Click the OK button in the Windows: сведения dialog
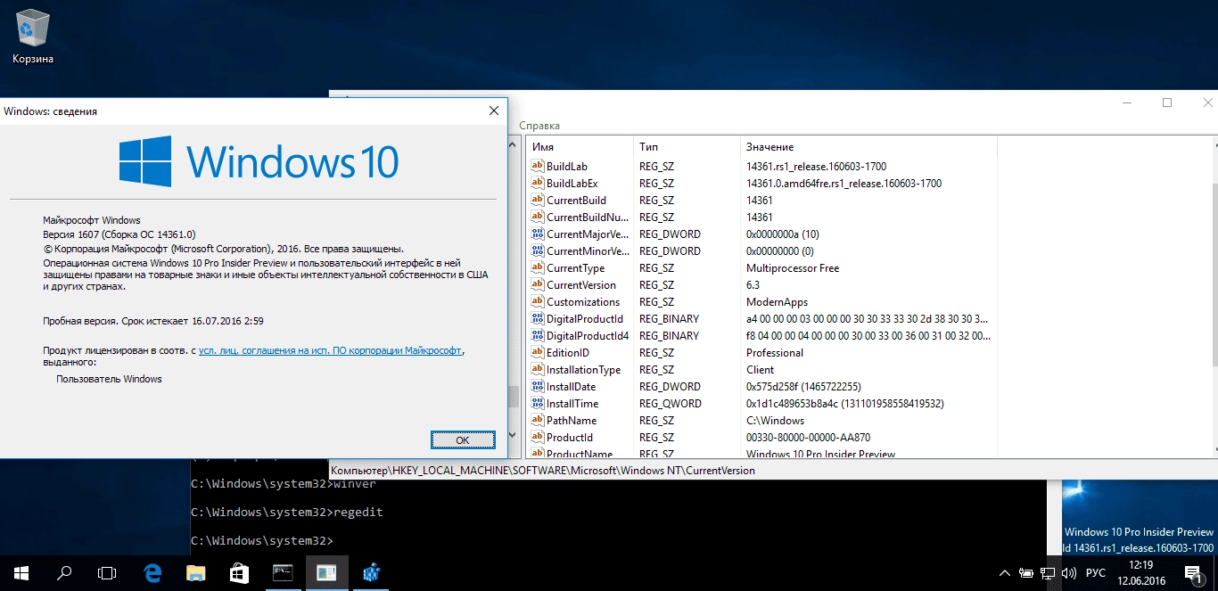 tap(463, 439)
